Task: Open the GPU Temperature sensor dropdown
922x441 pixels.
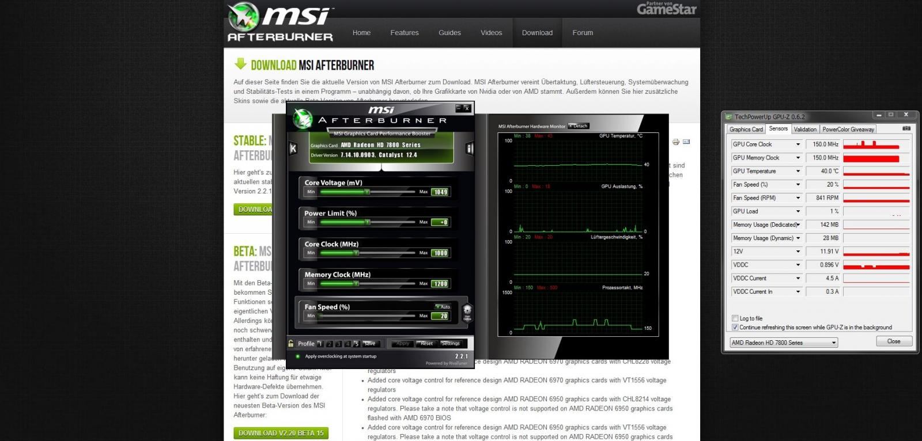Action: pyautogui.click(x=798, y=171)
